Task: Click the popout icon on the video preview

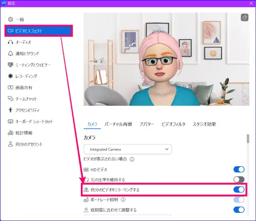Action: (x=244, y=17)
